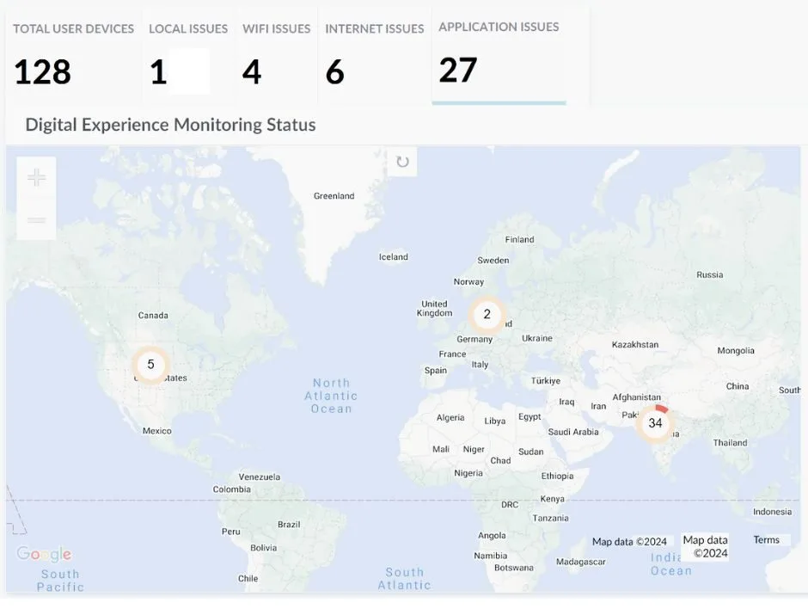
Task: Click the 6 internet issues value
Action: pyautogui.click(x=335, y=71)
